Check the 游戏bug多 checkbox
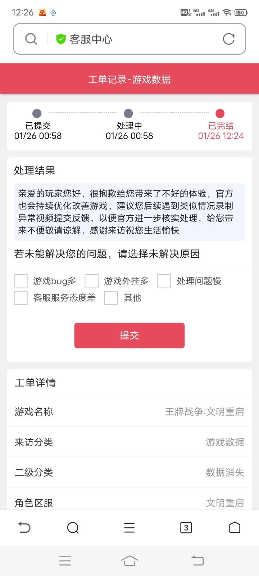The width and height of the screenshot is (259, 576). click(x=21, y=281)
